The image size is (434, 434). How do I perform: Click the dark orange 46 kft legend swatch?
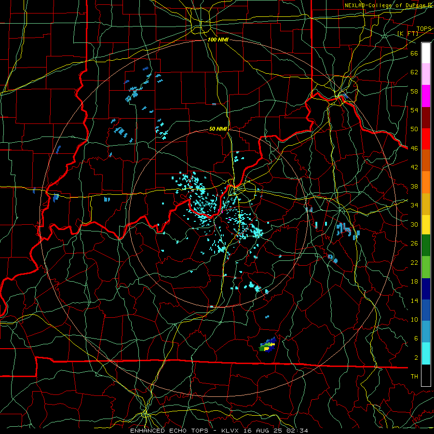tap(426, 161)
